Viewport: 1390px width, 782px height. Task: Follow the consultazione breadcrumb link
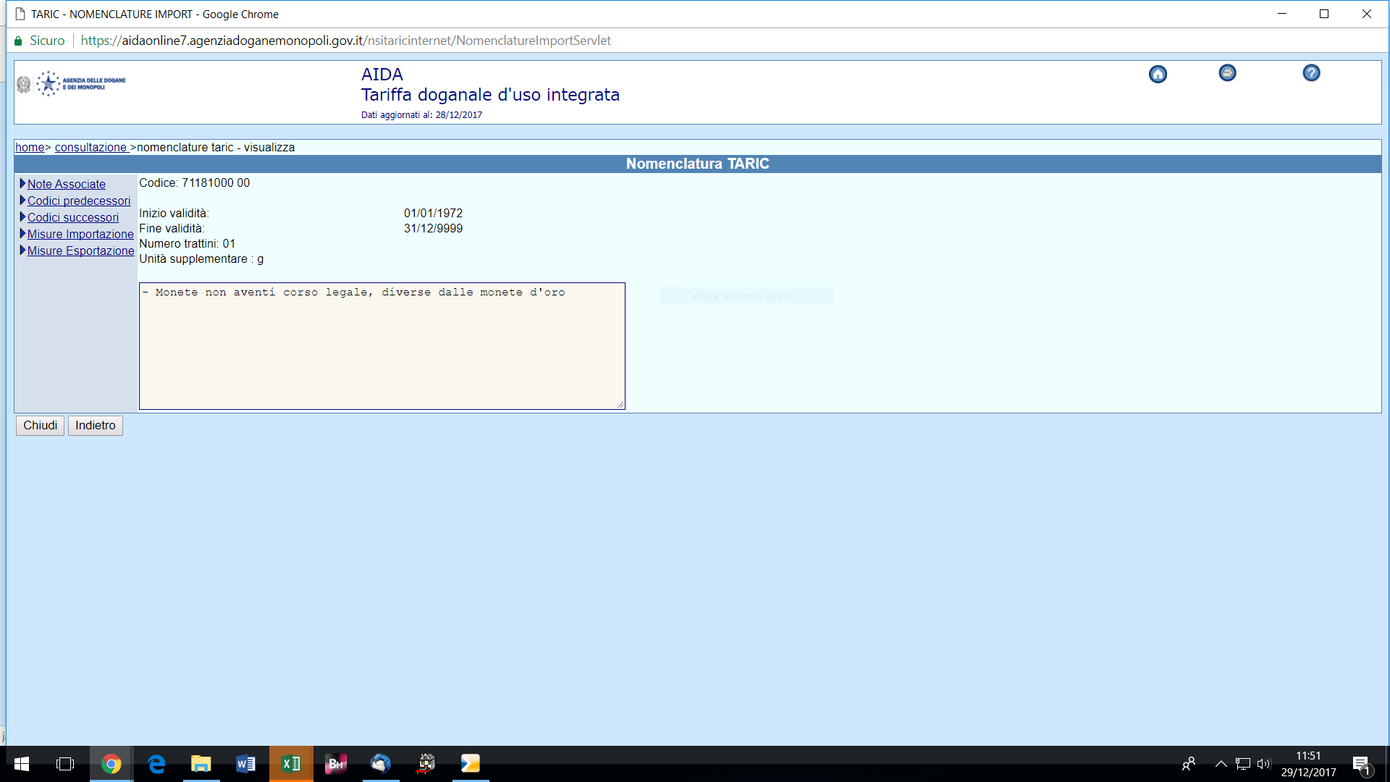point(90,147)
